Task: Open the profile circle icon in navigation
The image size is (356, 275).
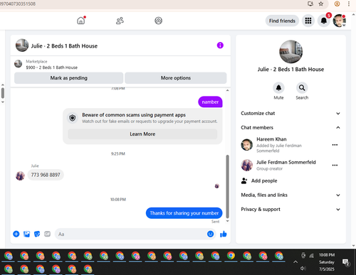Action: point(159,21)
